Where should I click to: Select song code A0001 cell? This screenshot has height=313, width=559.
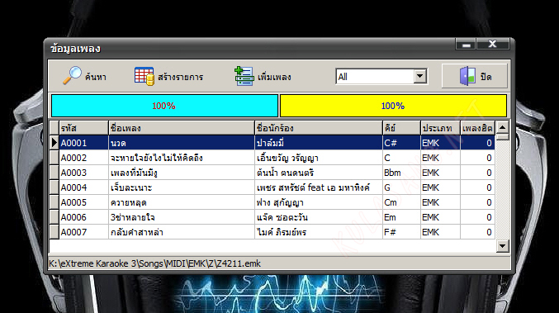83,143
